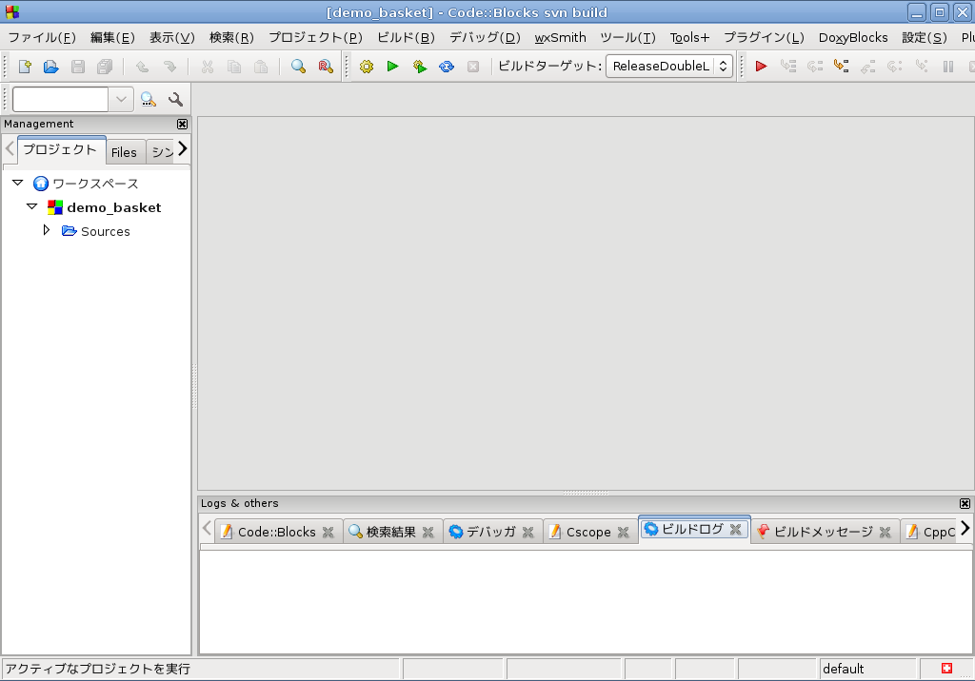This screenshot has height=681, width=975.
Task: Click the Cut scissors icon
Action: 207,66
